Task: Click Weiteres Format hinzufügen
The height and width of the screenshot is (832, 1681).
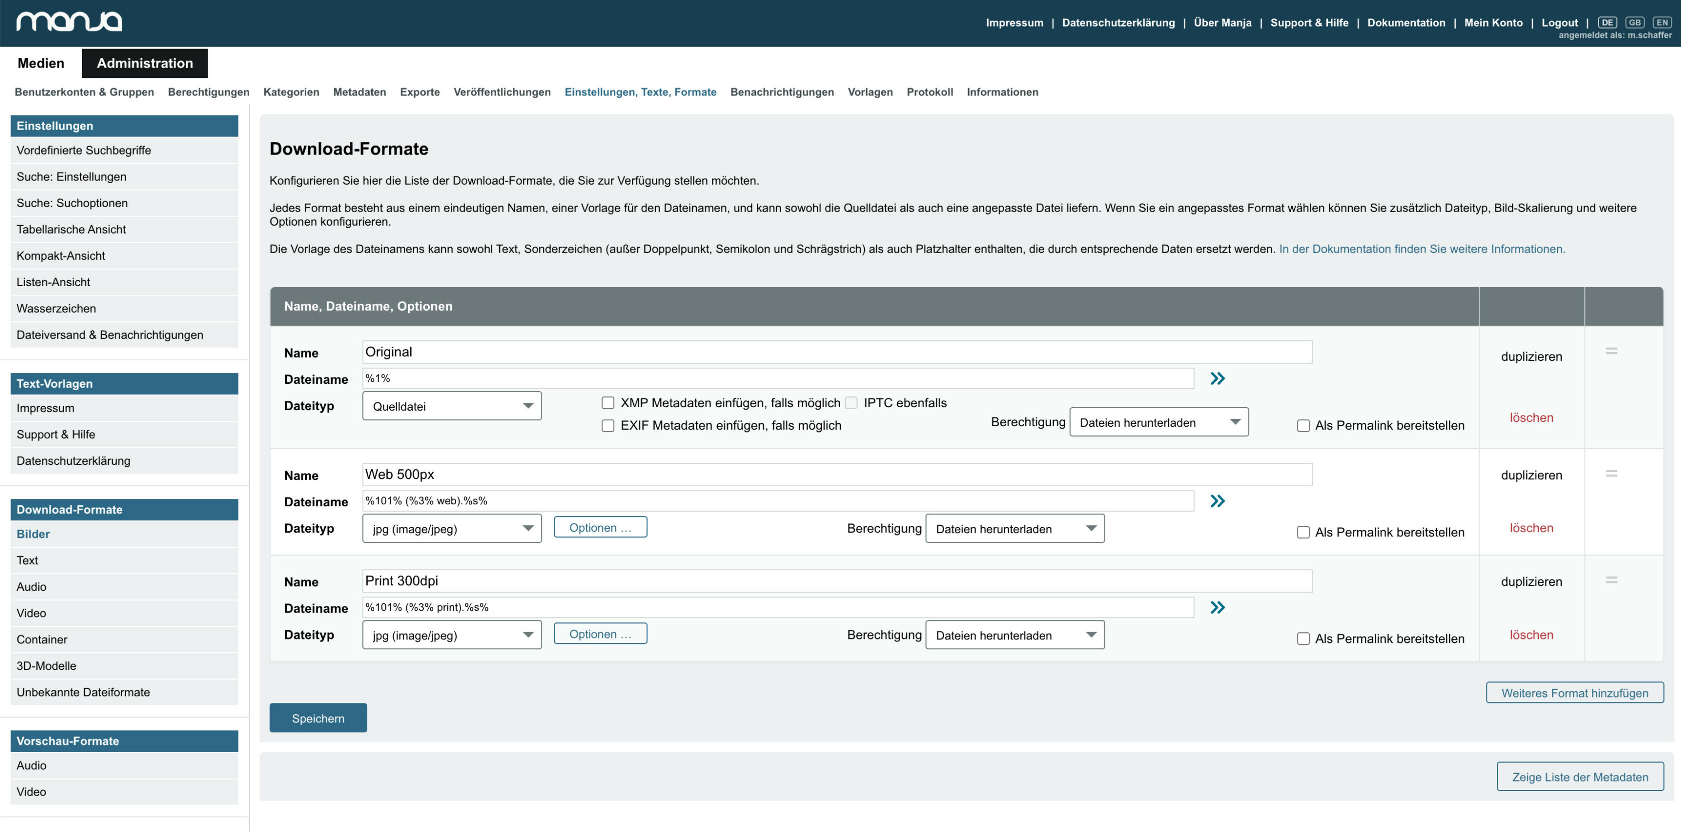Action: 1574,693
